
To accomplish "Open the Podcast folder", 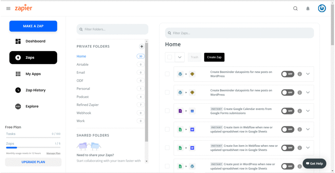I will [83, 97].
